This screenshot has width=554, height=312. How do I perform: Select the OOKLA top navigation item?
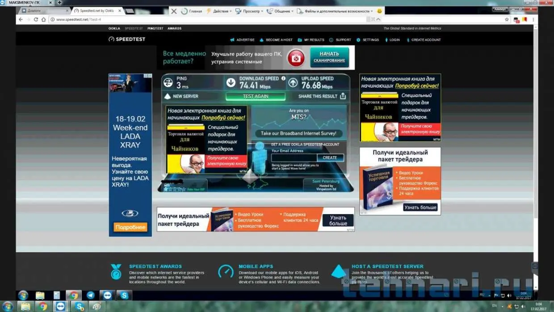pyautogui.click(x=114, y=28)
